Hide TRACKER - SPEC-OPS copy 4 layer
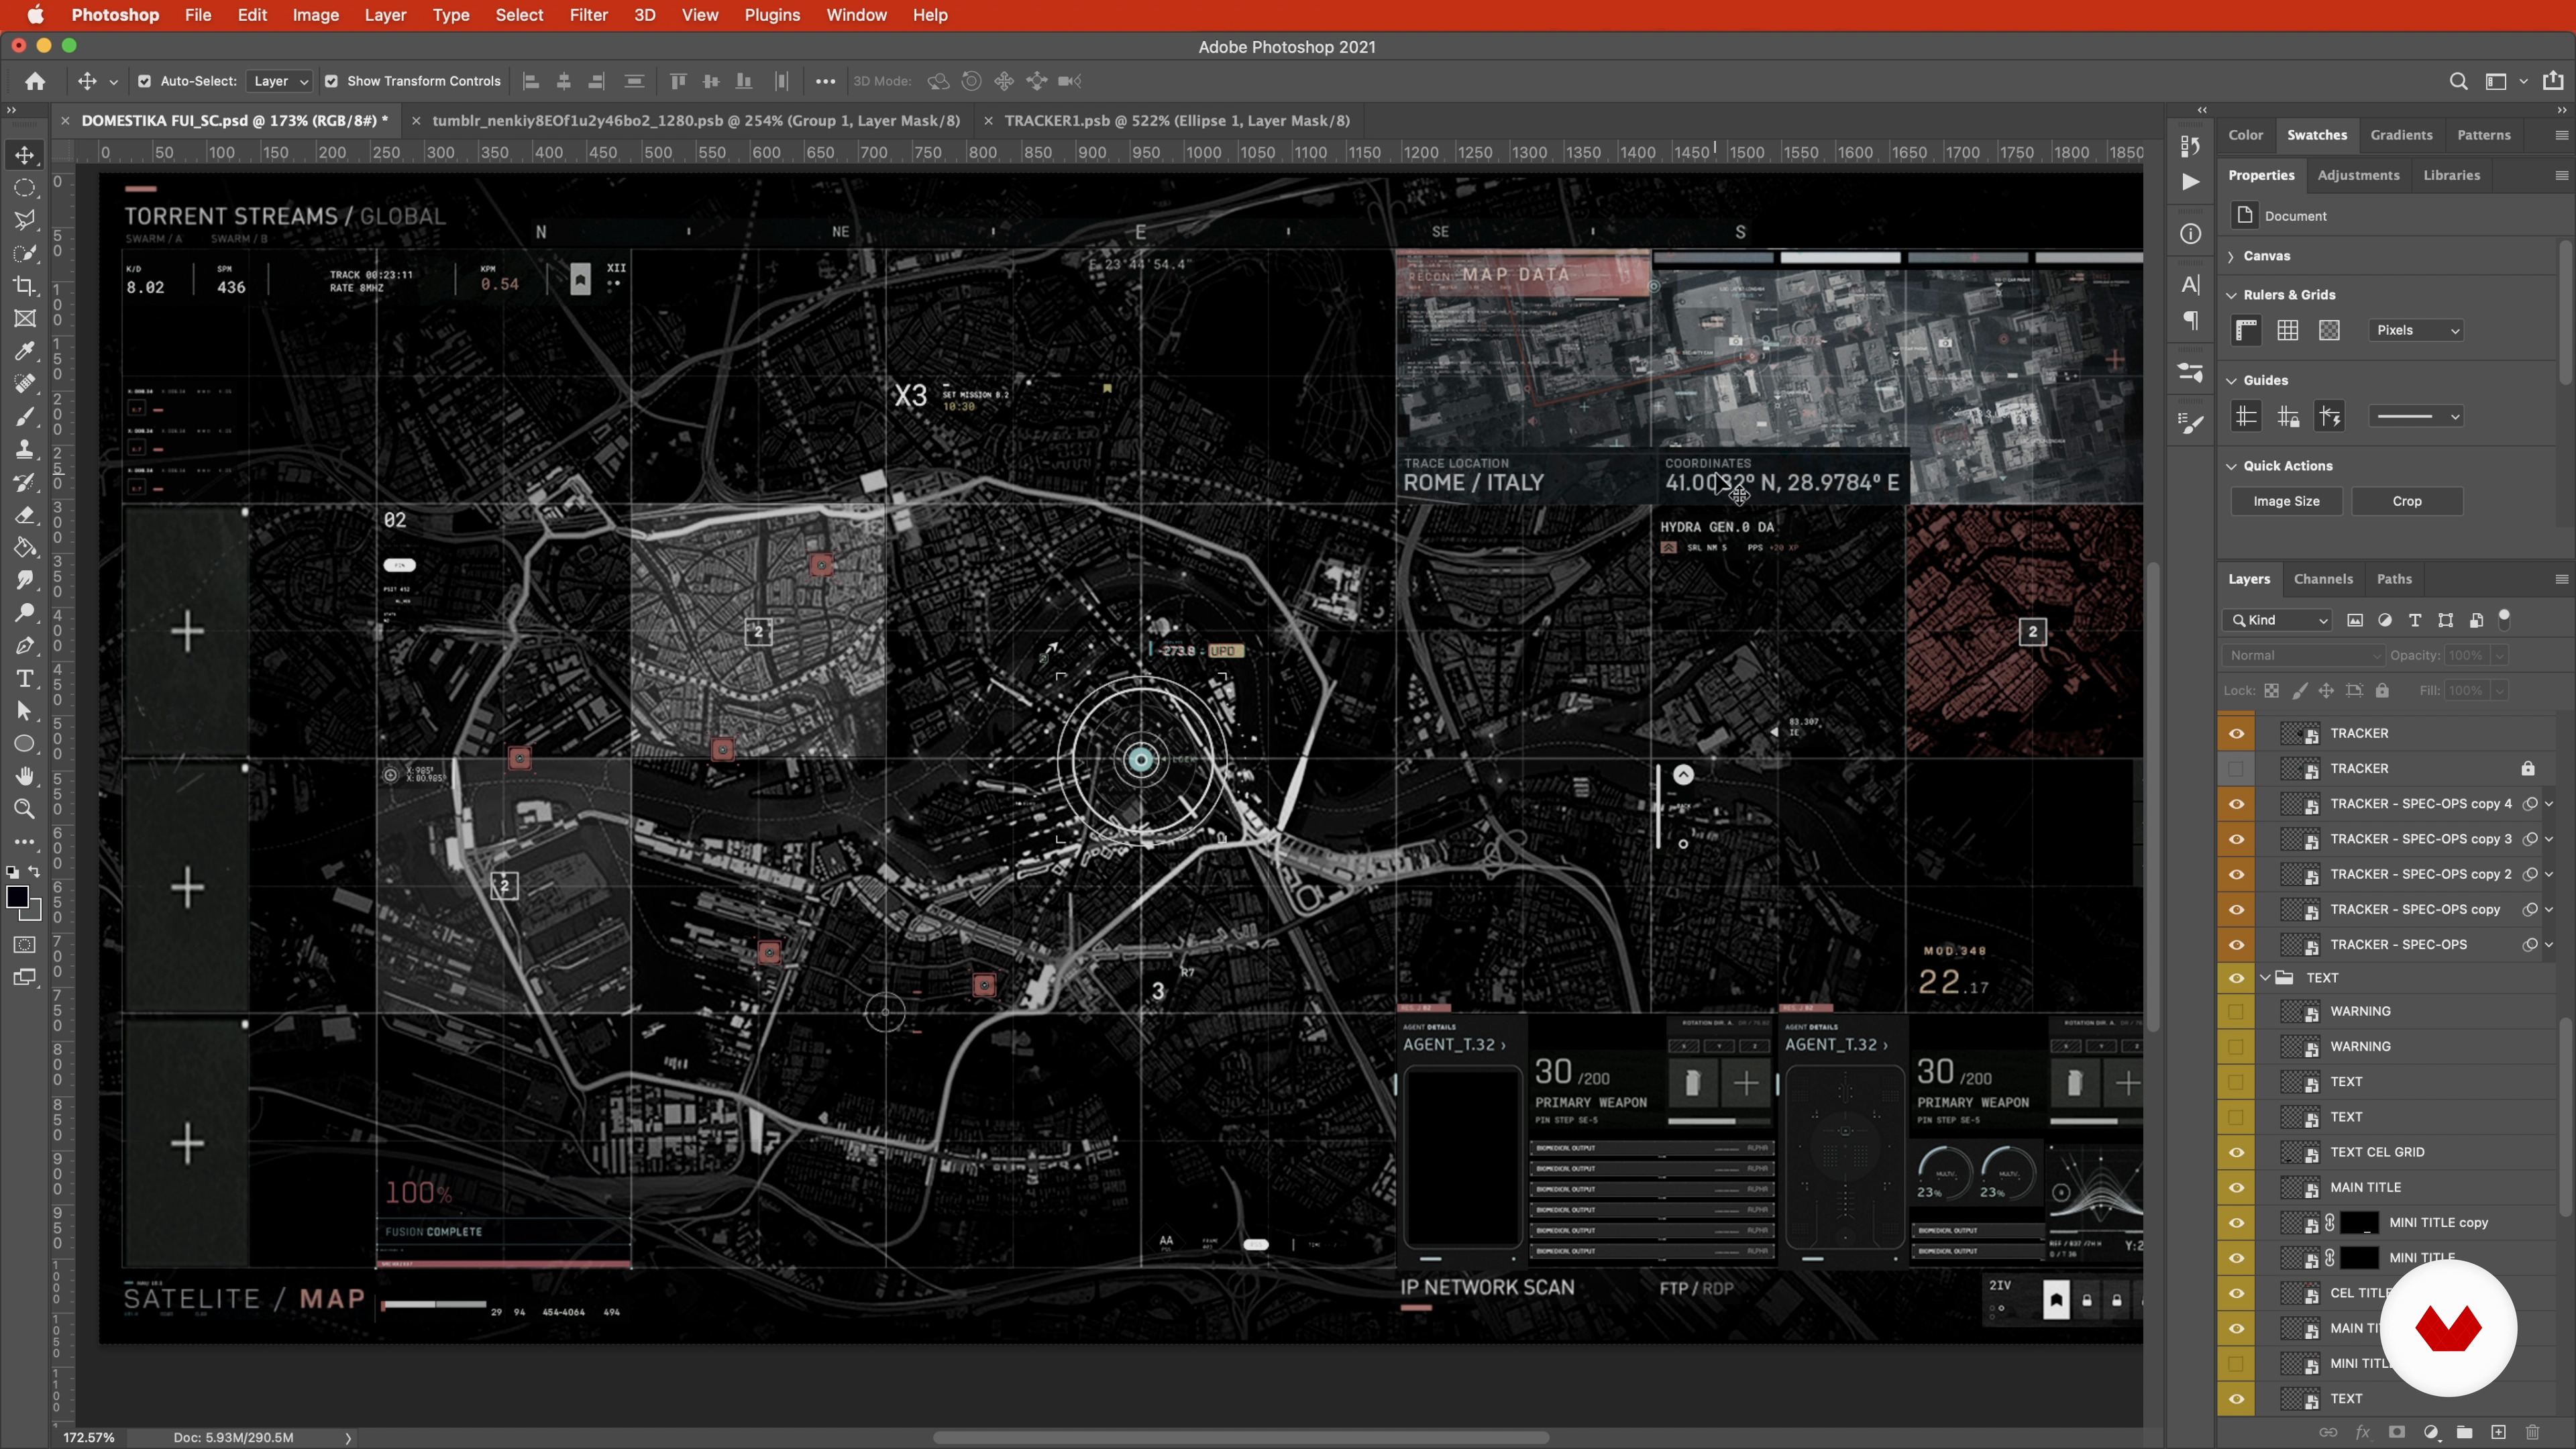Screen dimensions: 2576x1449 pyautogui.click(x=2237, y=804)
